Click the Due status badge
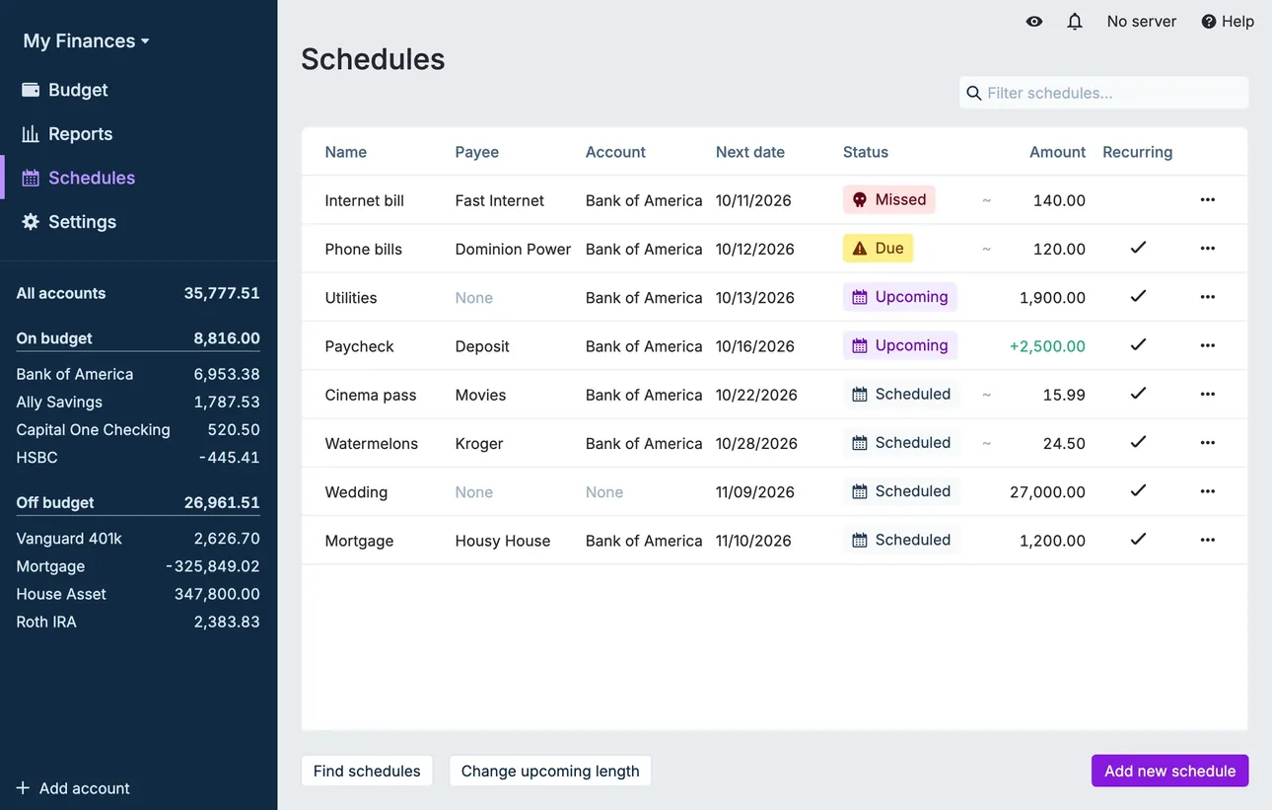 pos(878,249)
